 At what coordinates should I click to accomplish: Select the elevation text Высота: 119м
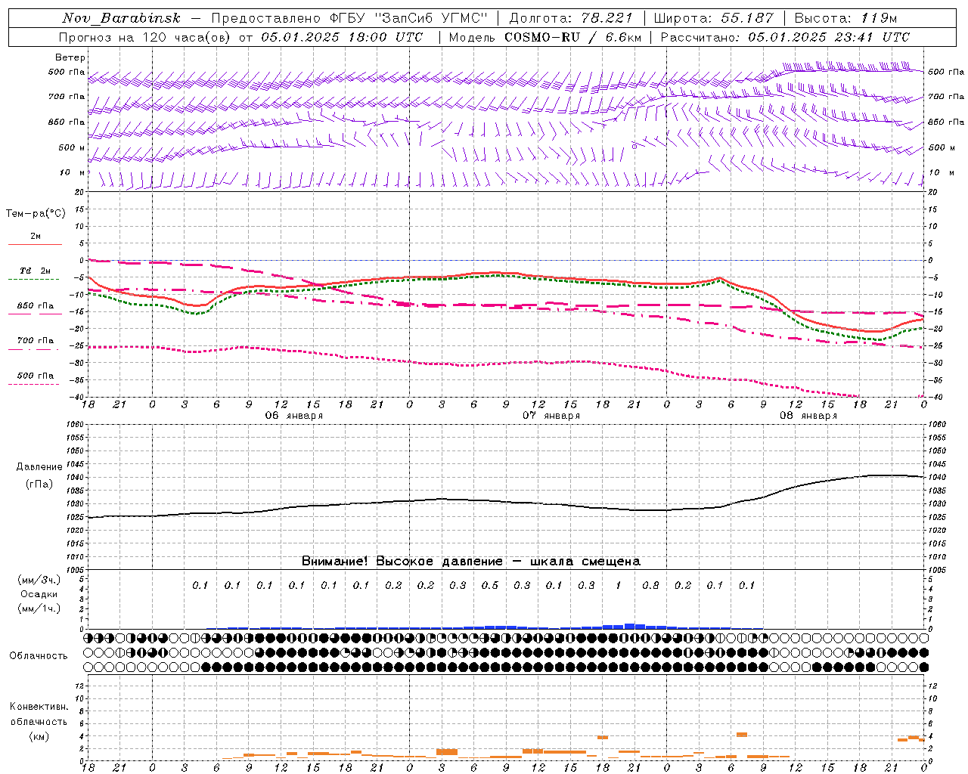(x=846, y=18)
